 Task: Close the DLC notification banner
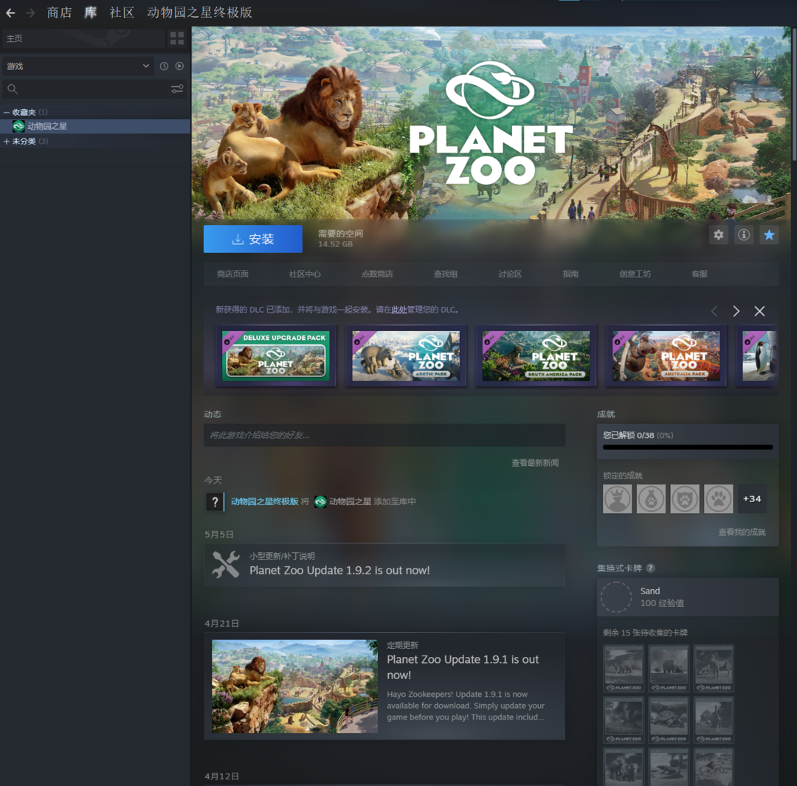(x=759, y=311)
